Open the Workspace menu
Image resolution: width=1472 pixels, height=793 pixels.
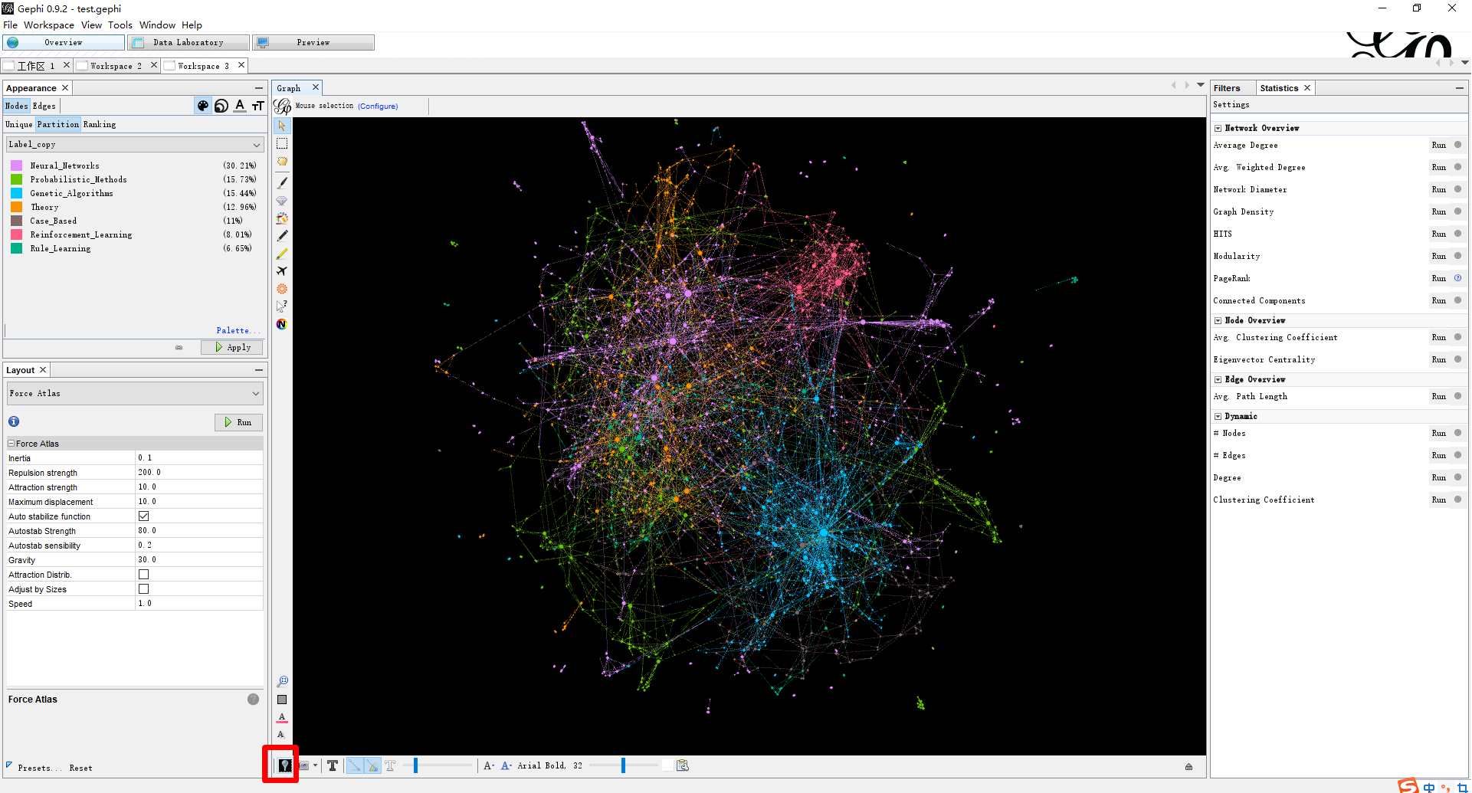coord(49,25)
